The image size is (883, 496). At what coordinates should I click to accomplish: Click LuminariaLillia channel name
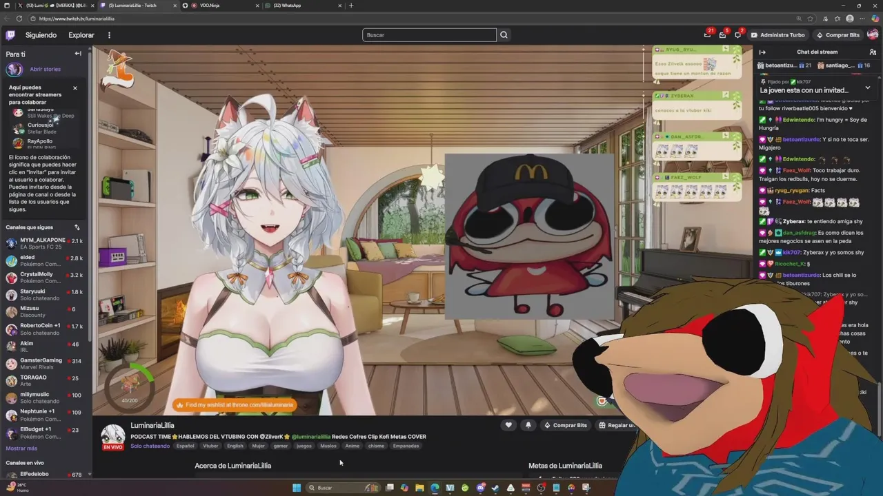(x=152, y=426)
